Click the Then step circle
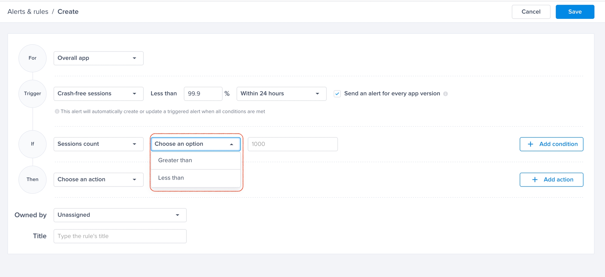Image resolution: width=605 pixels, height=277 pixels. [32, 180]
